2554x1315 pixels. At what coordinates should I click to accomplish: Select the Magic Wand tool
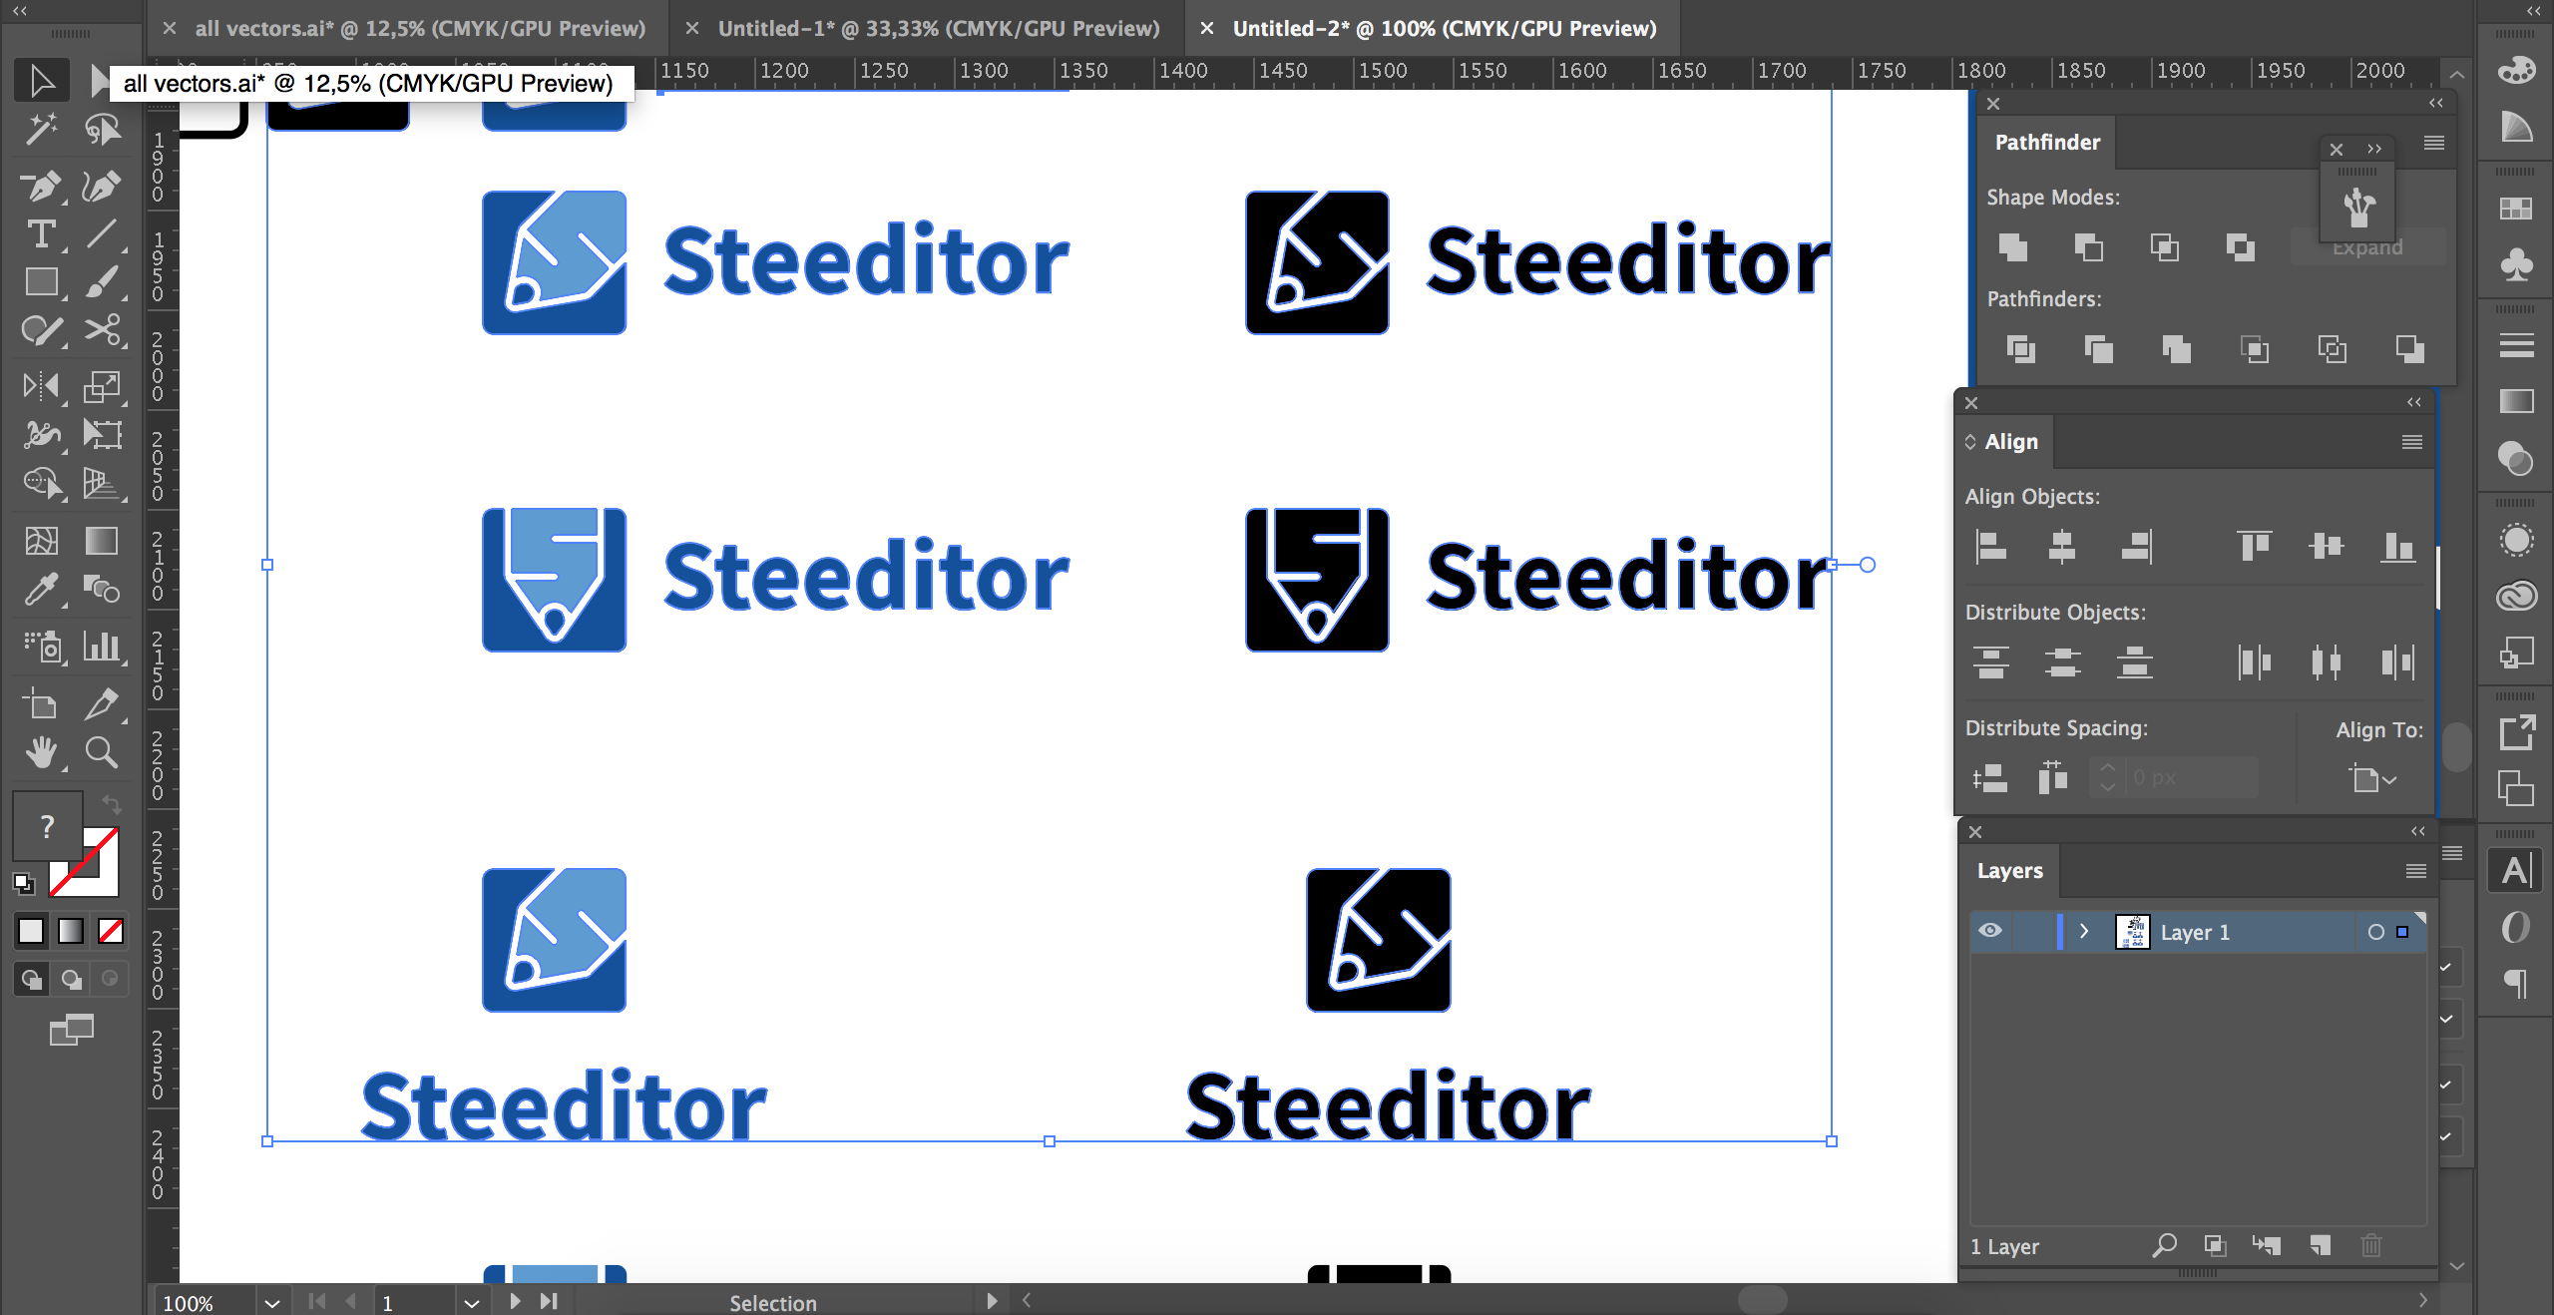point(41,130)
